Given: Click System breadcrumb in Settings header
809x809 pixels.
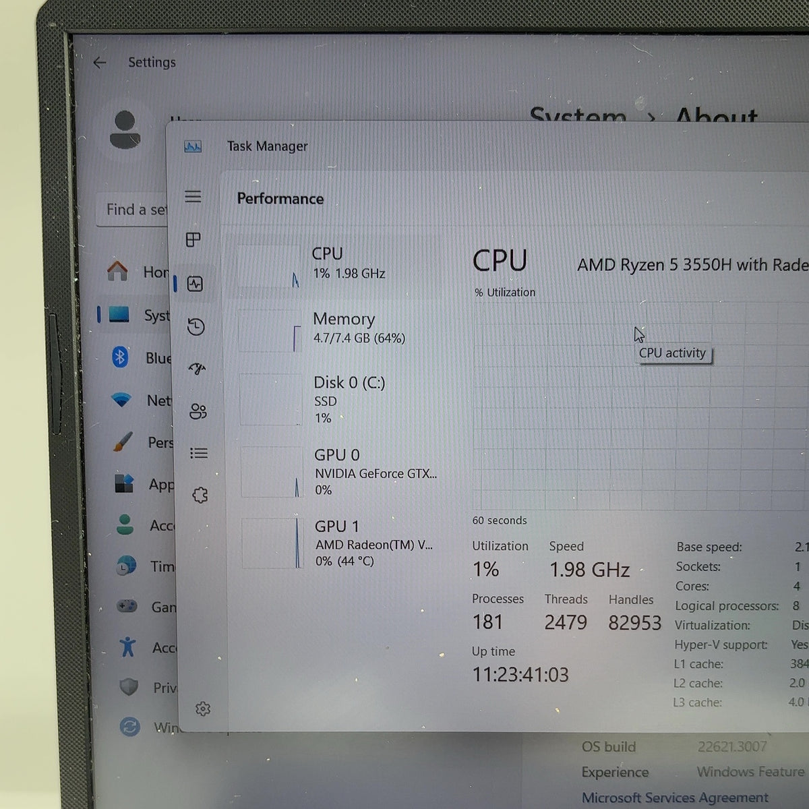Looking at the screenshot, I should [578, 115].
